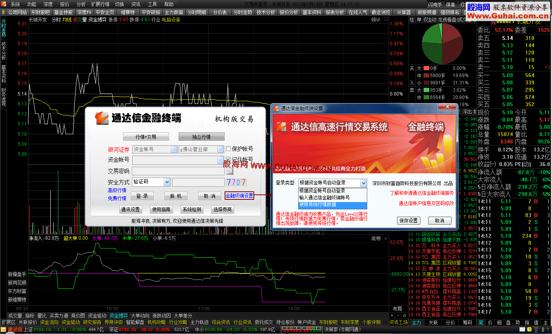This screenshot has height=334, width=552.
Task: Open the 基本资料 vertical sidebar tab
Action: tap(3, 74)
